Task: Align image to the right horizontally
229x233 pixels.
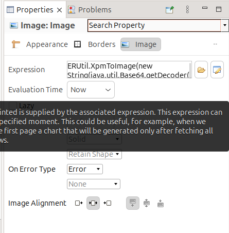Action: coord(108,203)
